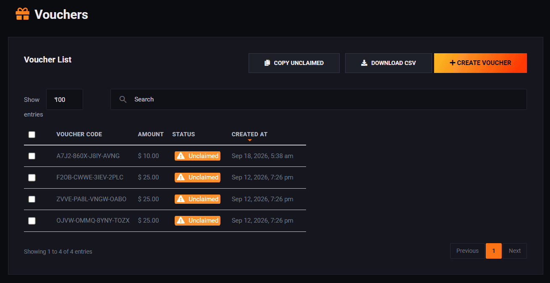
Task: Click the $ 25.00 amount for OJVW-OMMQ-8YNY-TOZX
Action: (149, 221)
